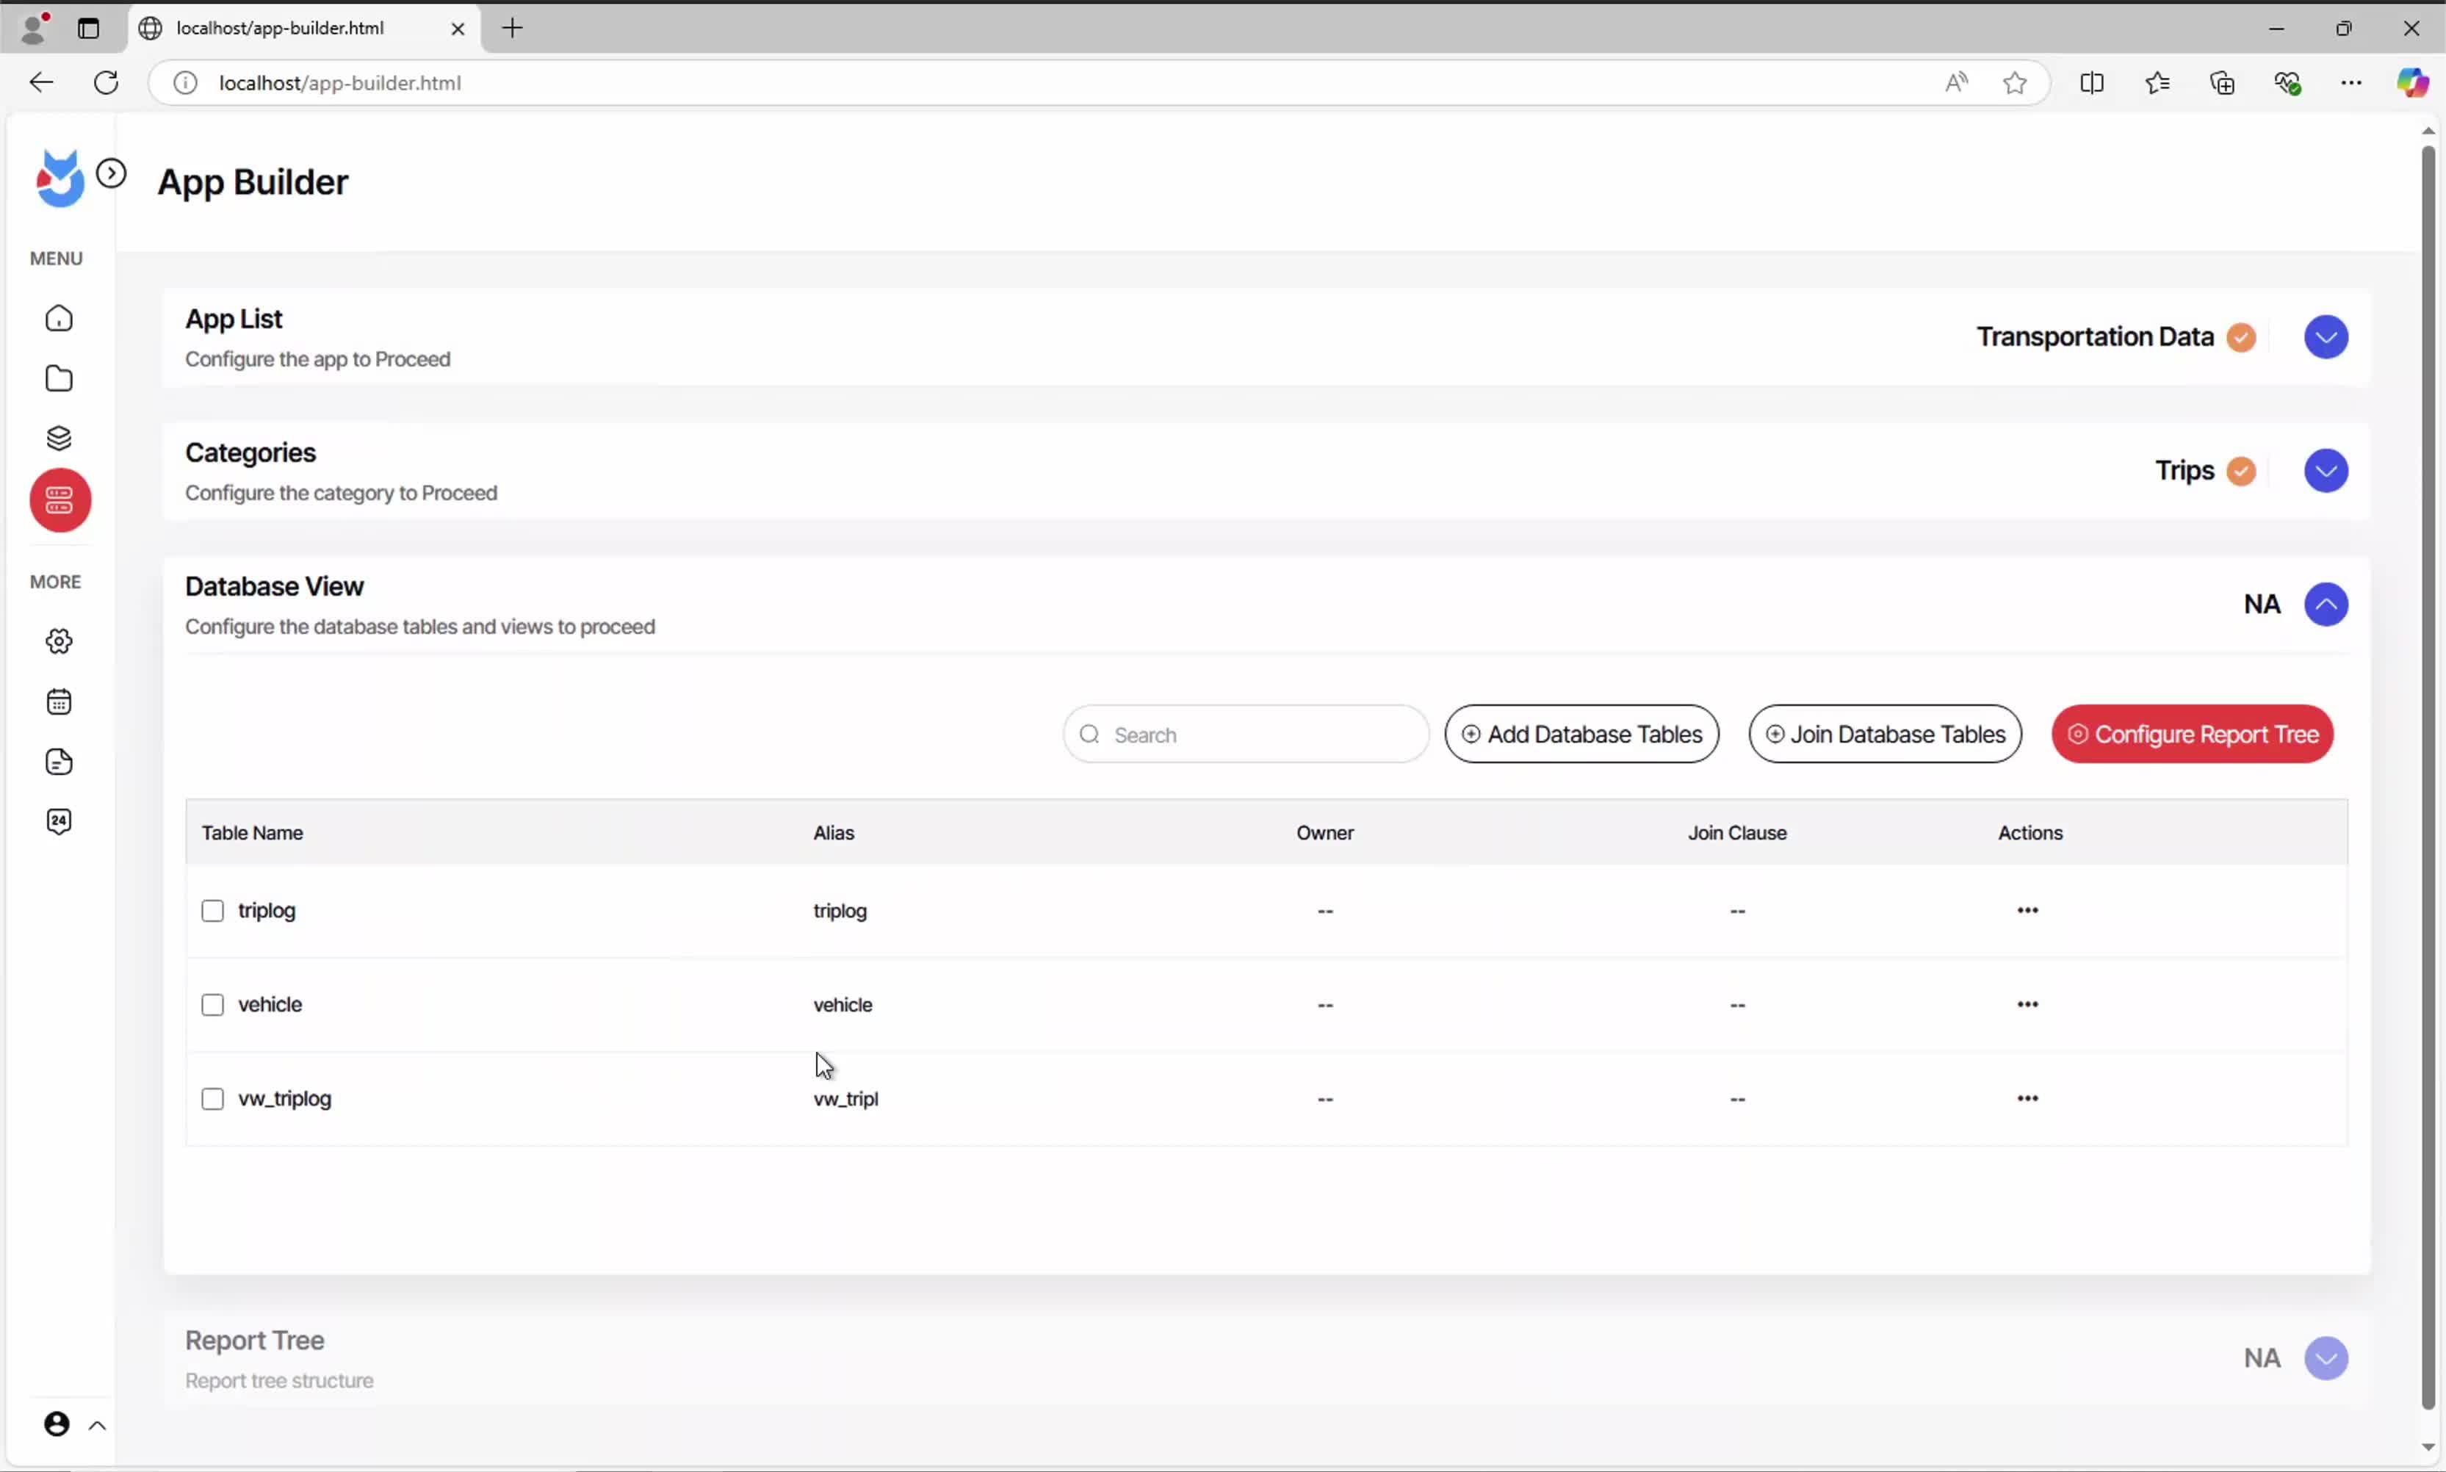2446x1472 pixels.
Task: Open the 24-hour support sidebar icon
Action: coord(59,821)
